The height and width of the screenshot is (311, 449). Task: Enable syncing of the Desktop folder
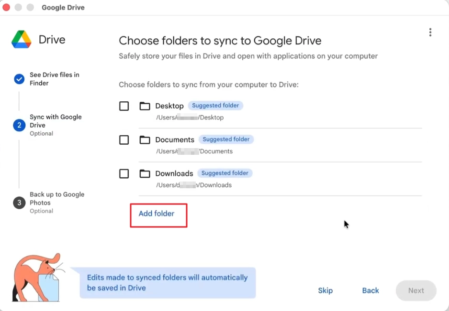click(x=124, y=106)
